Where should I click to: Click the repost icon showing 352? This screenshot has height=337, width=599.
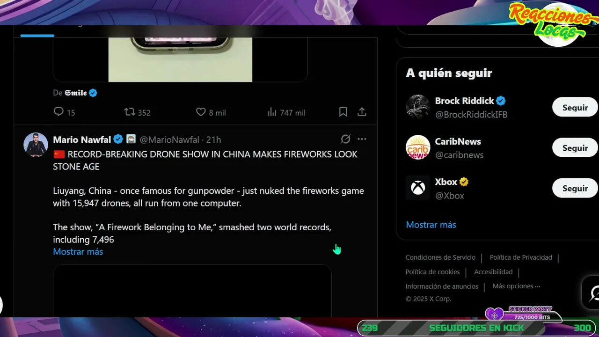click(x=130, y=112)
